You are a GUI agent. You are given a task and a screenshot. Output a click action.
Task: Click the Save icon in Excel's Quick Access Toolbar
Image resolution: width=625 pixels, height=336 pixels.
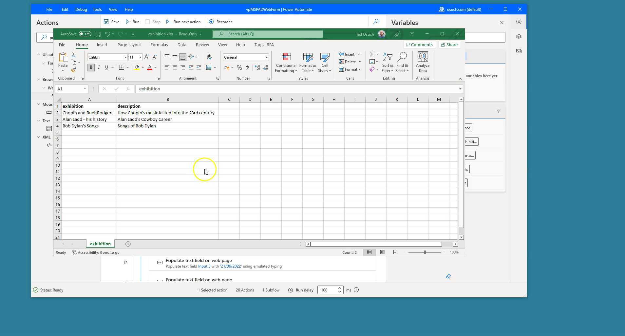[98, 34]
